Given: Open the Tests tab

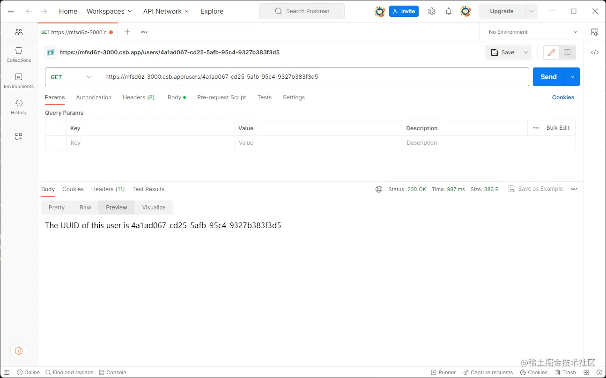Looking at the screenshot, I should (265, 97).
